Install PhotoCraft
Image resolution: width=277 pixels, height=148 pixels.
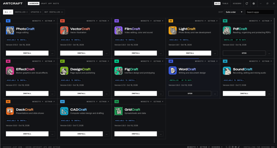[27, 53]
